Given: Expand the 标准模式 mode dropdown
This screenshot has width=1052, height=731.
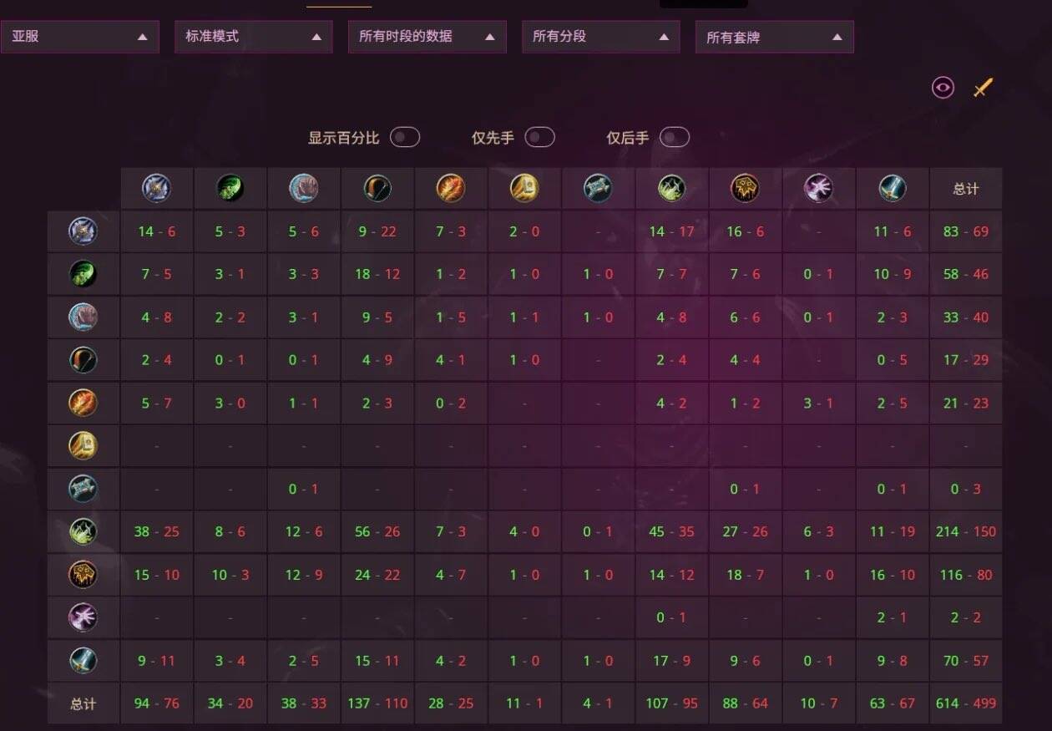Looking at the screenshot, I should tap(253, 37).
